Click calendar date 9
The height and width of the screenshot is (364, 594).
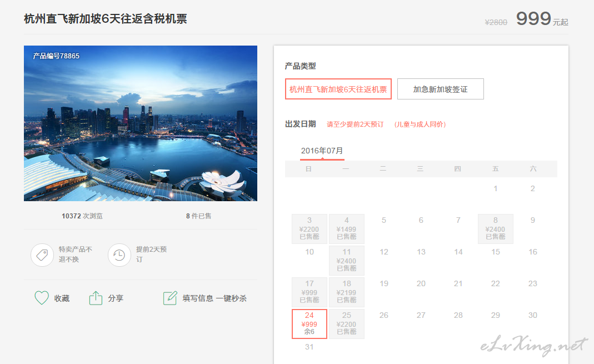[x=533, y=220]
